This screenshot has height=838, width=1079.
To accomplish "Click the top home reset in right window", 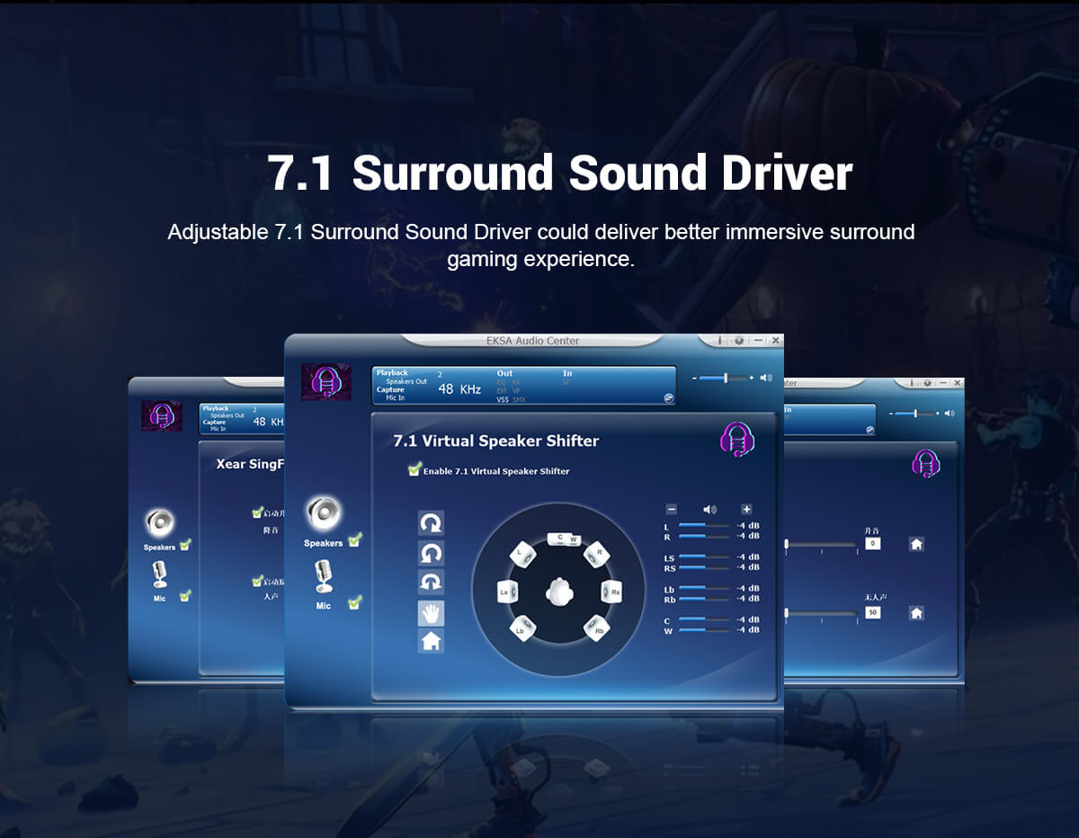I will point(916,544).
